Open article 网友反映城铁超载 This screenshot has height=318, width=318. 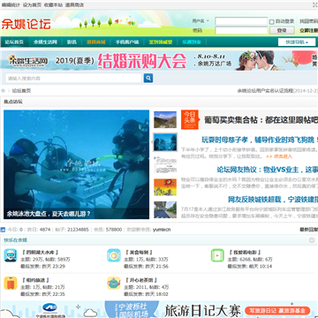[273, 200]
